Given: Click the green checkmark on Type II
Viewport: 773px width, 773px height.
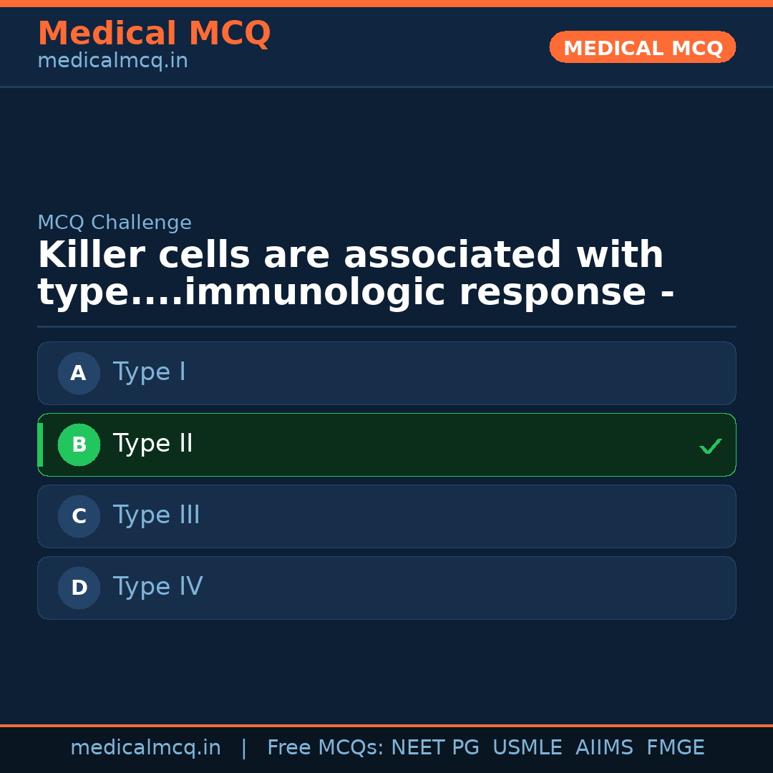Looking at the screenshot, I should point(710,446).
